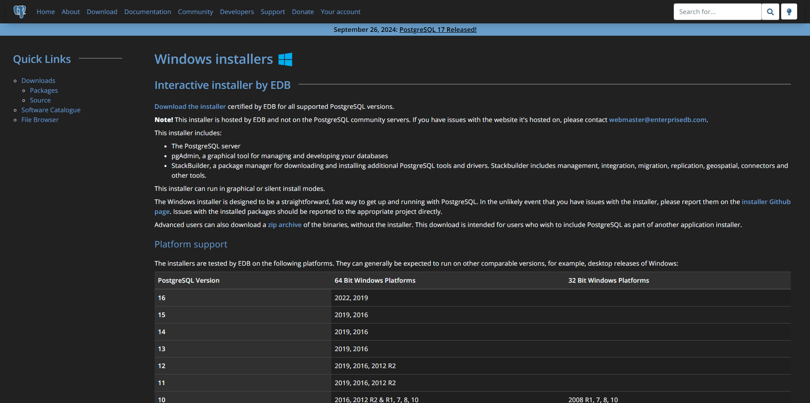Open the About menu item
Viewport: 810px width, 403px height.
pyautogui.click(x=71, y=12)
